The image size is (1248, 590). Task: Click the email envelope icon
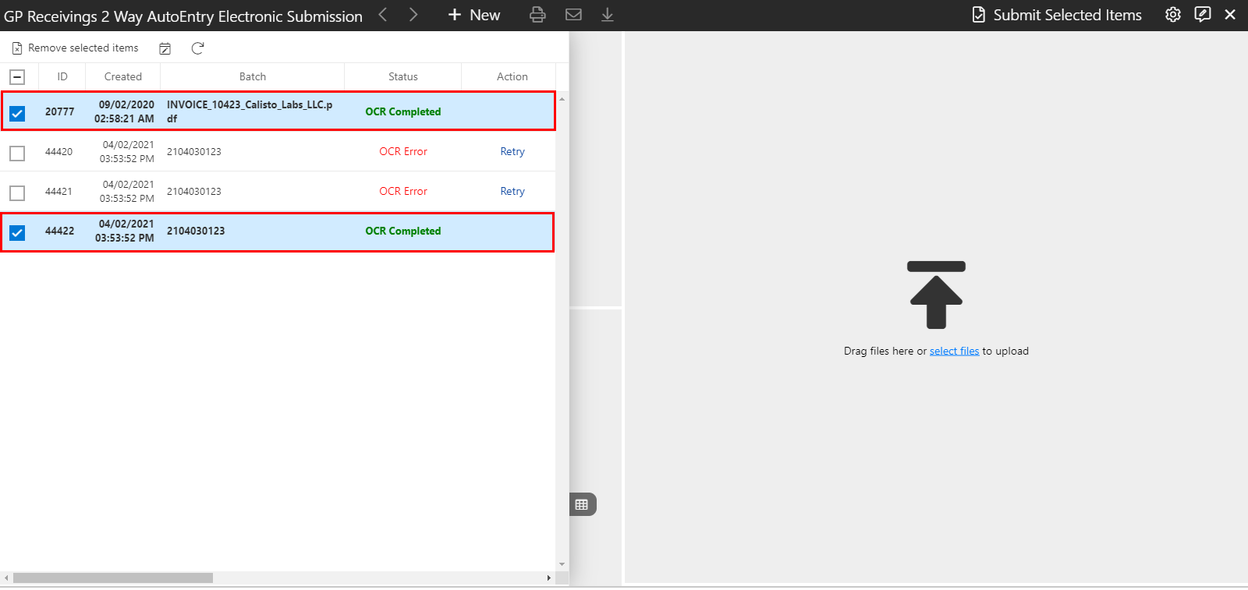573,15
